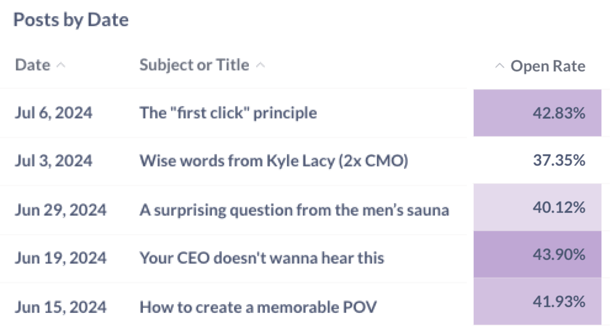This screenshot has width=612, height=331.
Task: Select the Jun 19, 2024 date cell
Action: point(61,258)
